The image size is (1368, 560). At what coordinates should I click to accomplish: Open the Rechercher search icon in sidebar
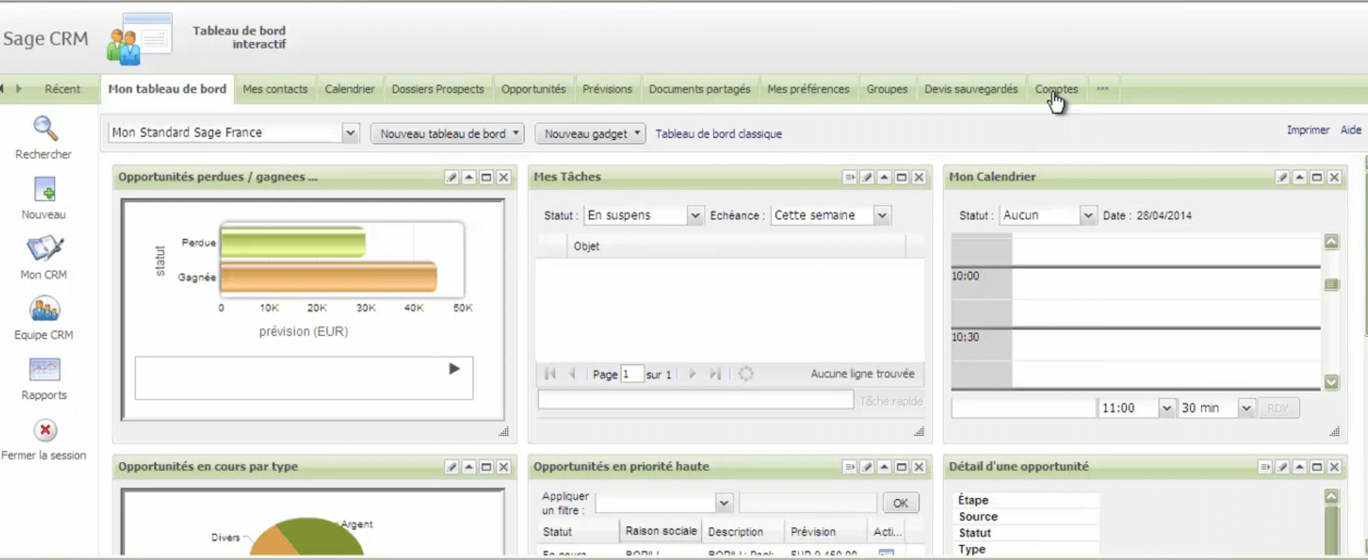(x=44, y=129)
